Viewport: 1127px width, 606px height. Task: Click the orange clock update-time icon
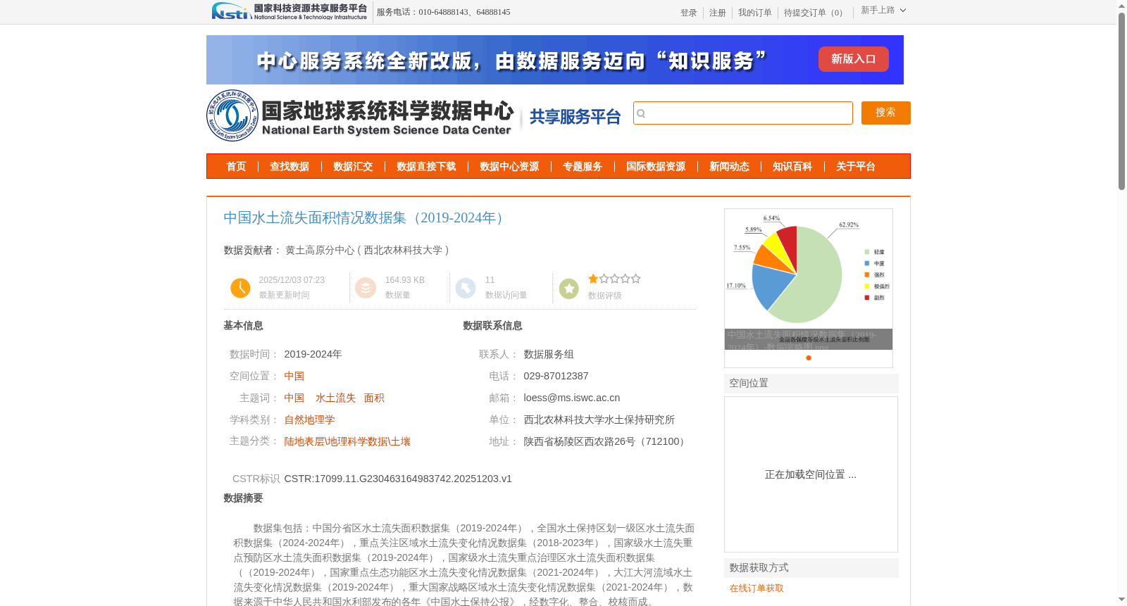[240, 288]
